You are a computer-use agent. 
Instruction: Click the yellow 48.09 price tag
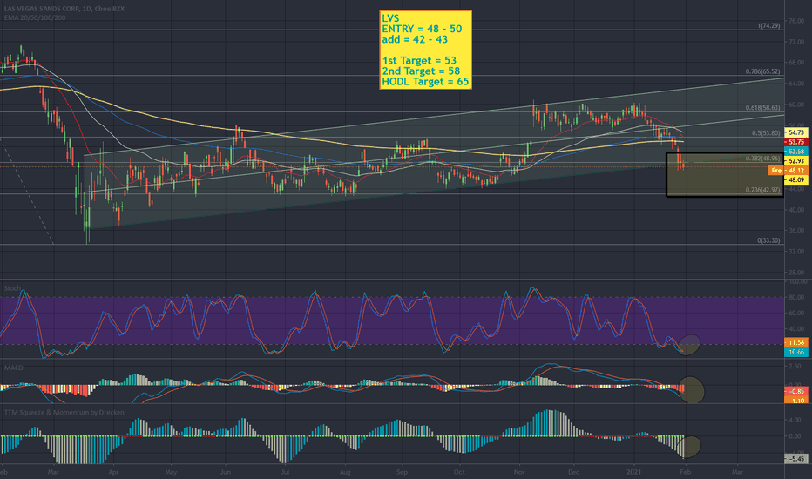click(796, 179)
